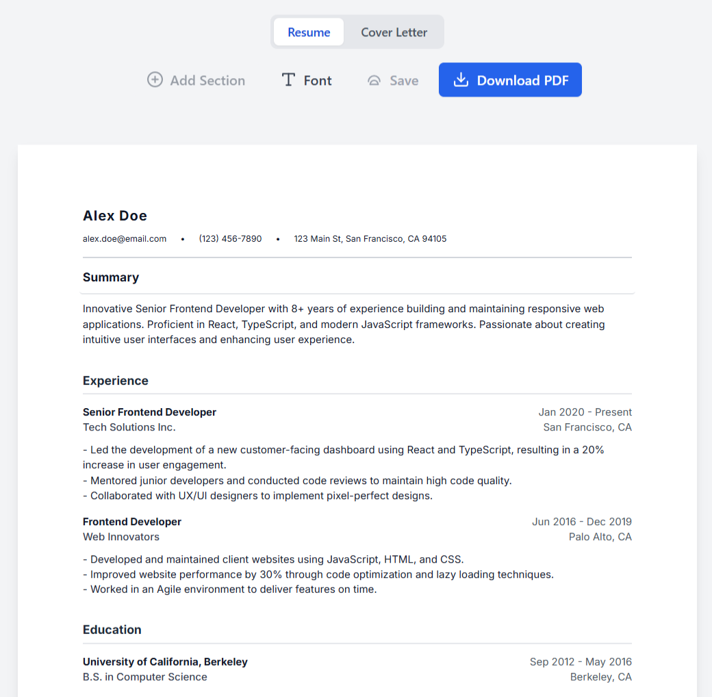Edit the Senior Frontend Developer job title

pos(149,412)
